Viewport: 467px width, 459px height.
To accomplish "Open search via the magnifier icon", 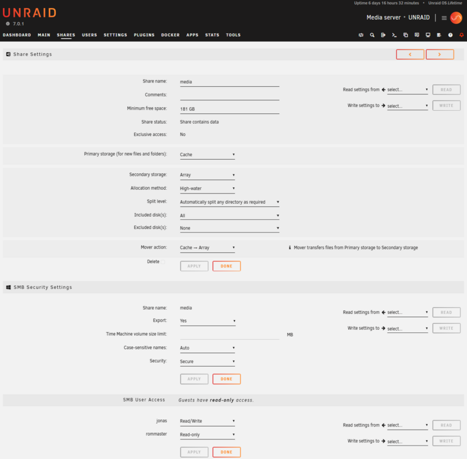I will (372, 35).
